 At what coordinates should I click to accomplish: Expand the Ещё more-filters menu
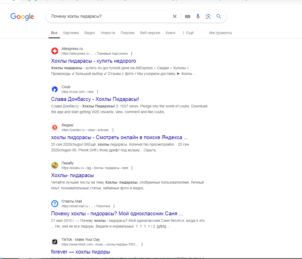coord(188,33)
